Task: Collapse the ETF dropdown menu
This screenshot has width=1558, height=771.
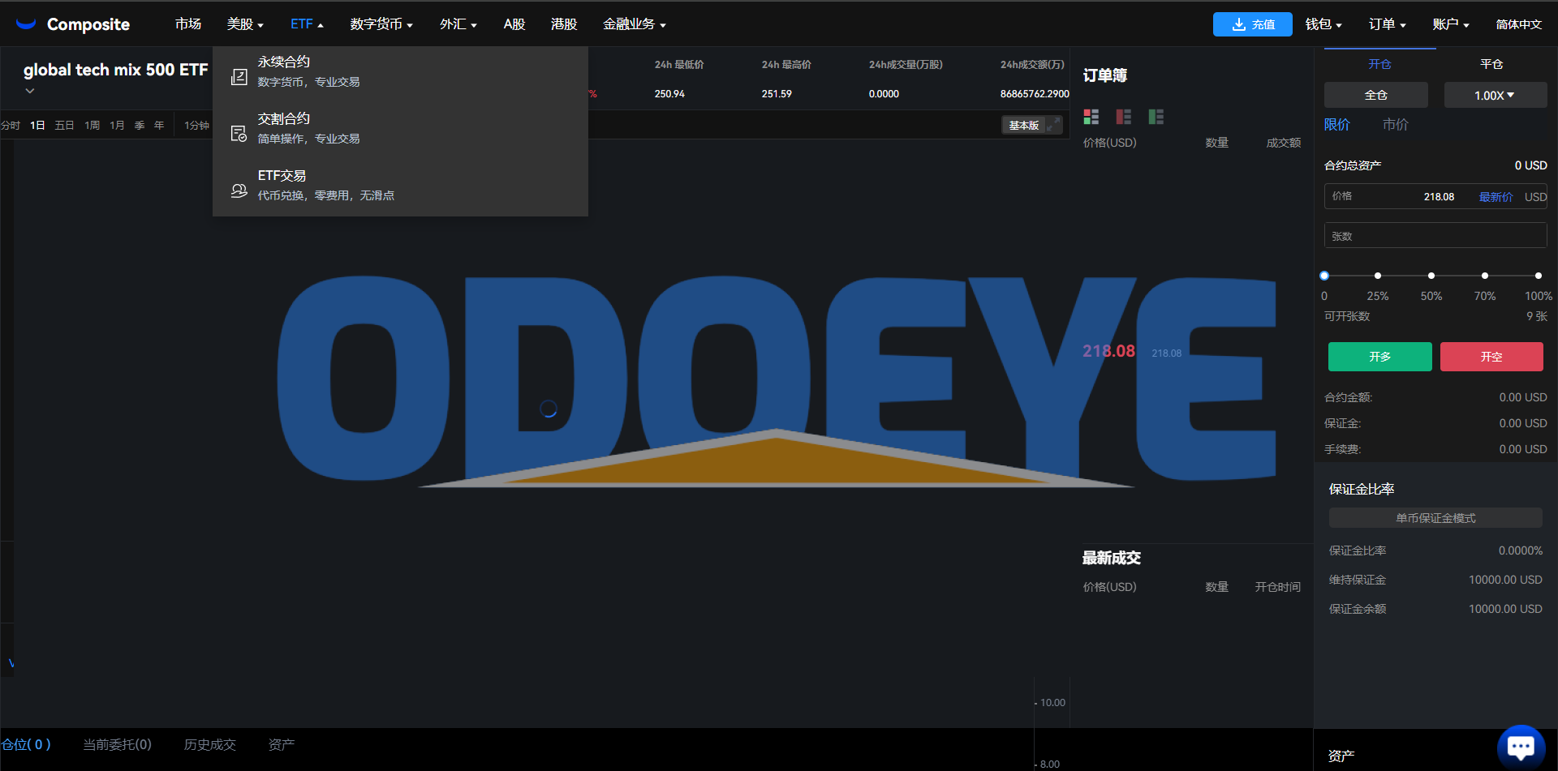Action: tap(307, 24)
